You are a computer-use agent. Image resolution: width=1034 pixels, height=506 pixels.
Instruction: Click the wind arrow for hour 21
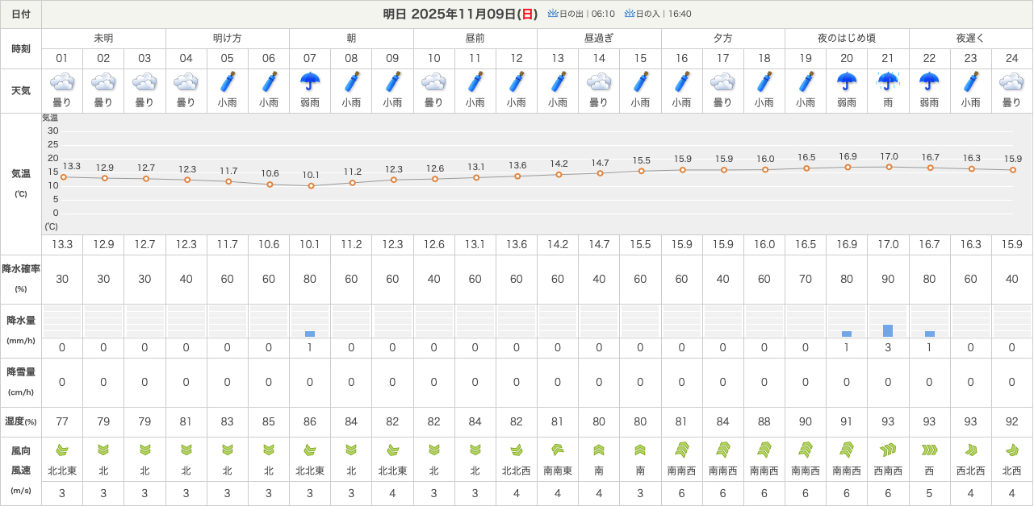[888, 450]
